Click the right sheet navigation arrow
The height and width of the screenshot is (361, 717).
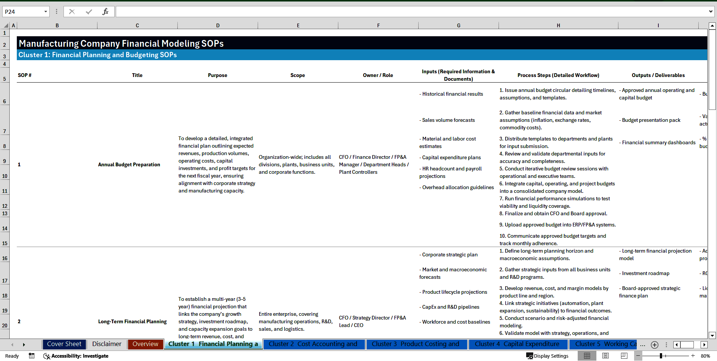point(24,345)
